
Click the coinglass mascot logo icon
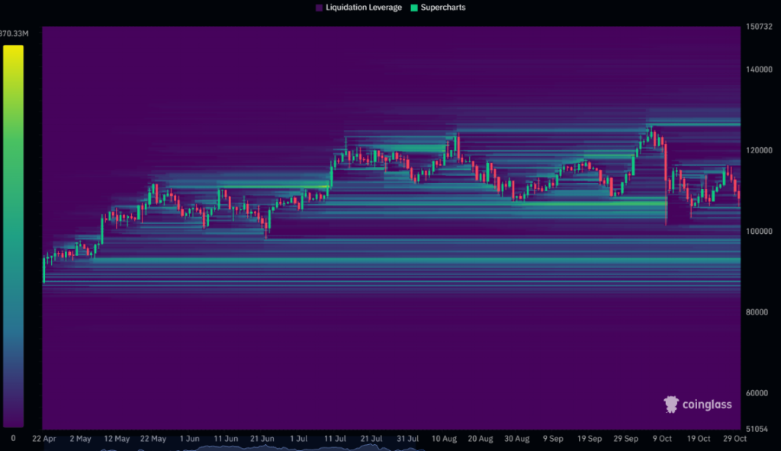tap(672, 405)
